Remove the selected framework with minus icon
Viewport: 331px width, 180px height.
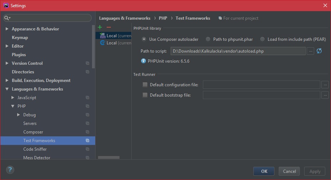tap(109, 27)
